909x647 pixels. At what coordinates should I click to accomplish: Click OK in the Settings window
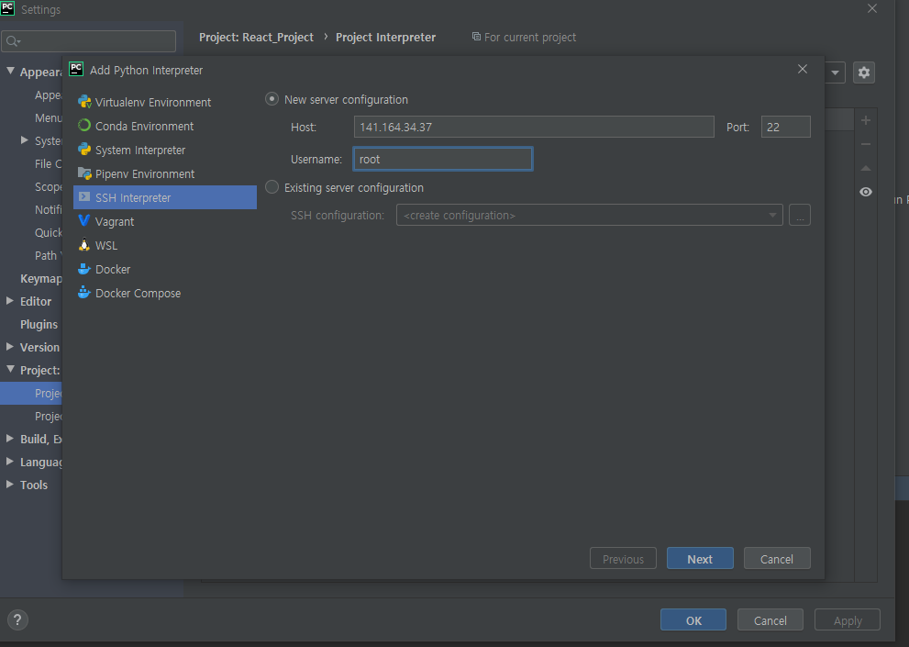(693, 619)
